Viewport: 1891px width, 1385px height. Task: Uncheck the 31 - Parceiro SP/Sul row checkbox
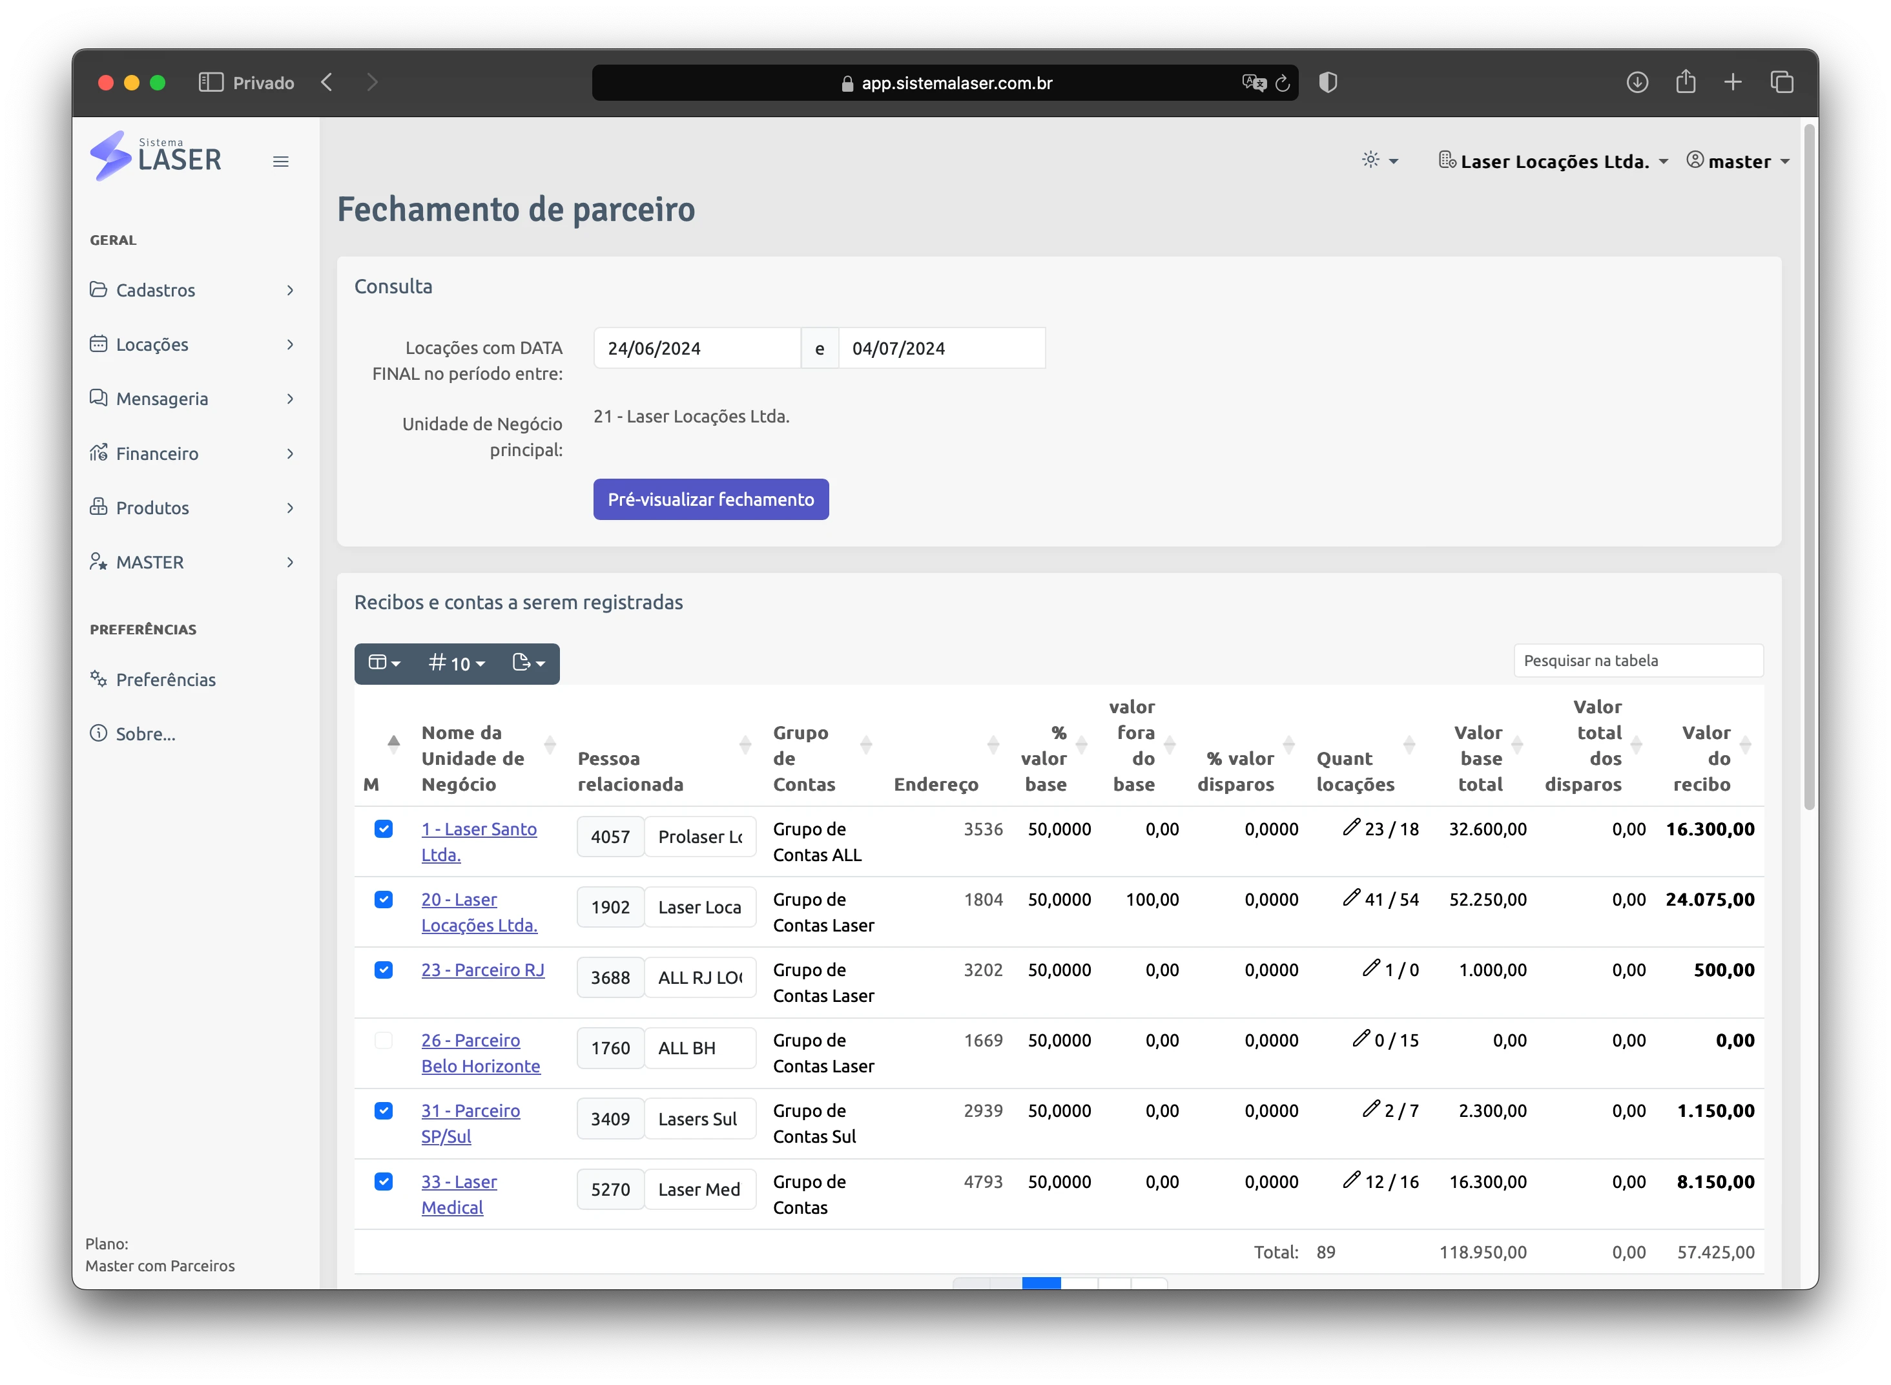click(383, 1110)
